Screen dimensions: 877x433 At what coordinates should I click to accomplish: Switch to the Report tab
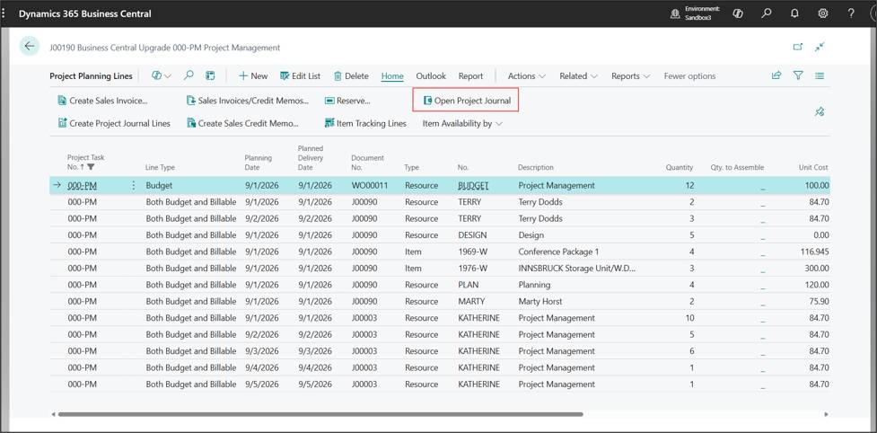coord(471,76)
